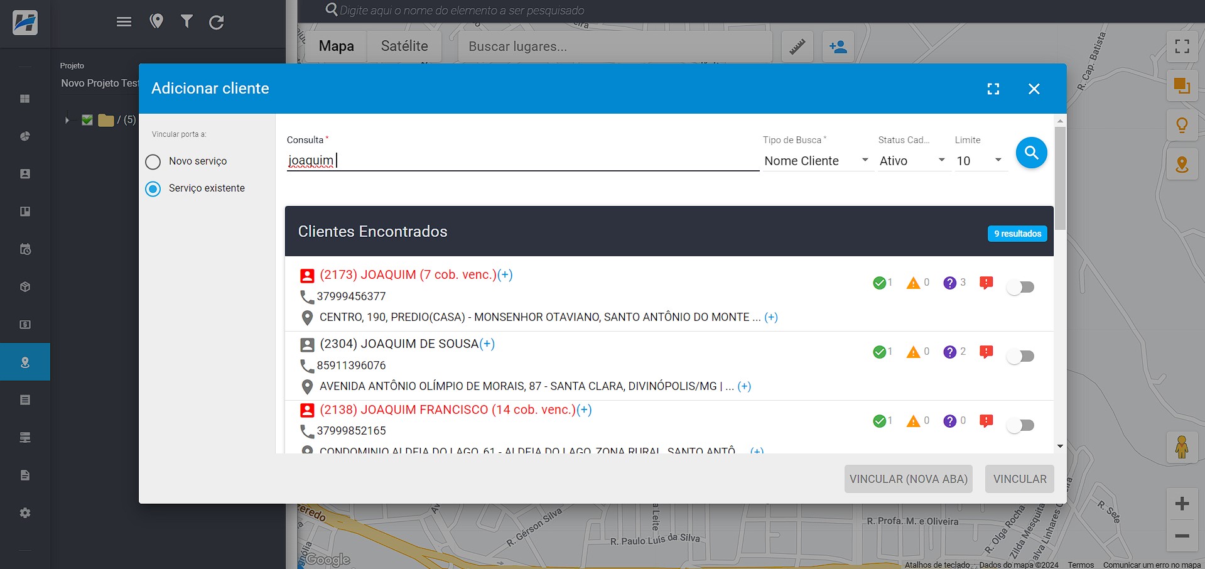Screen dimensions: 1205x569
Task: Switch to the Mapa map view tab
Action: pyautogui.click(x=337, y=46)
